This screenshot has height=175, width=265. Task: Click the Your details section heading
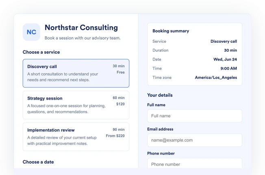[160, 95]
